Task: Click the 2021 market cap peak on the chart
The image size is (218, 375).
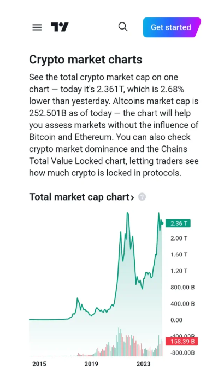Action: (128, 213)
